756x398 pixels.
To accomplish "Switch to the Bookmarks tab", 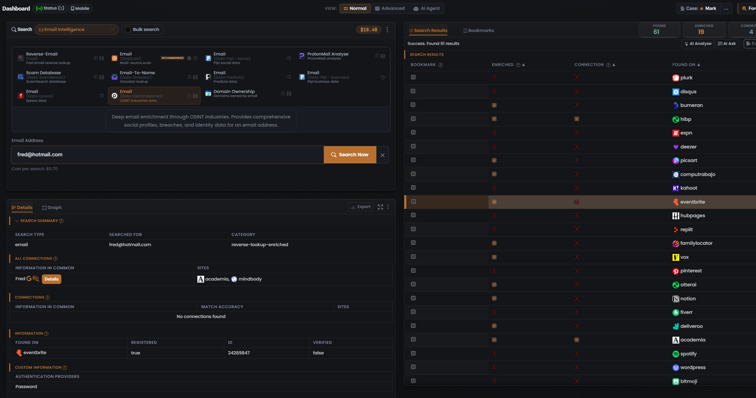I will point(479,31).
